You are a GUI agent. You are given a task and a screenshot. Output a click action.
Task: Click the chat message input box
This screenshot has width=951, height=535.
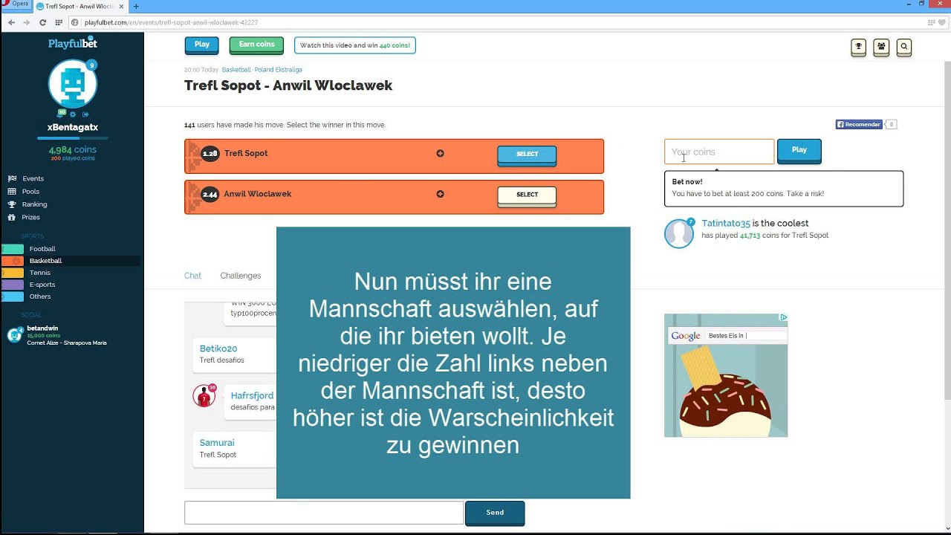(324, 513)
